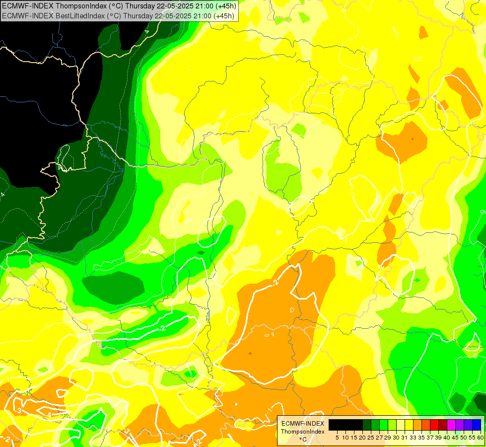Click the '°C' unit label in legend
Image resolution: width=486 pixels, height=447 pixels.
pyautogui.click(x=303, y=440)
